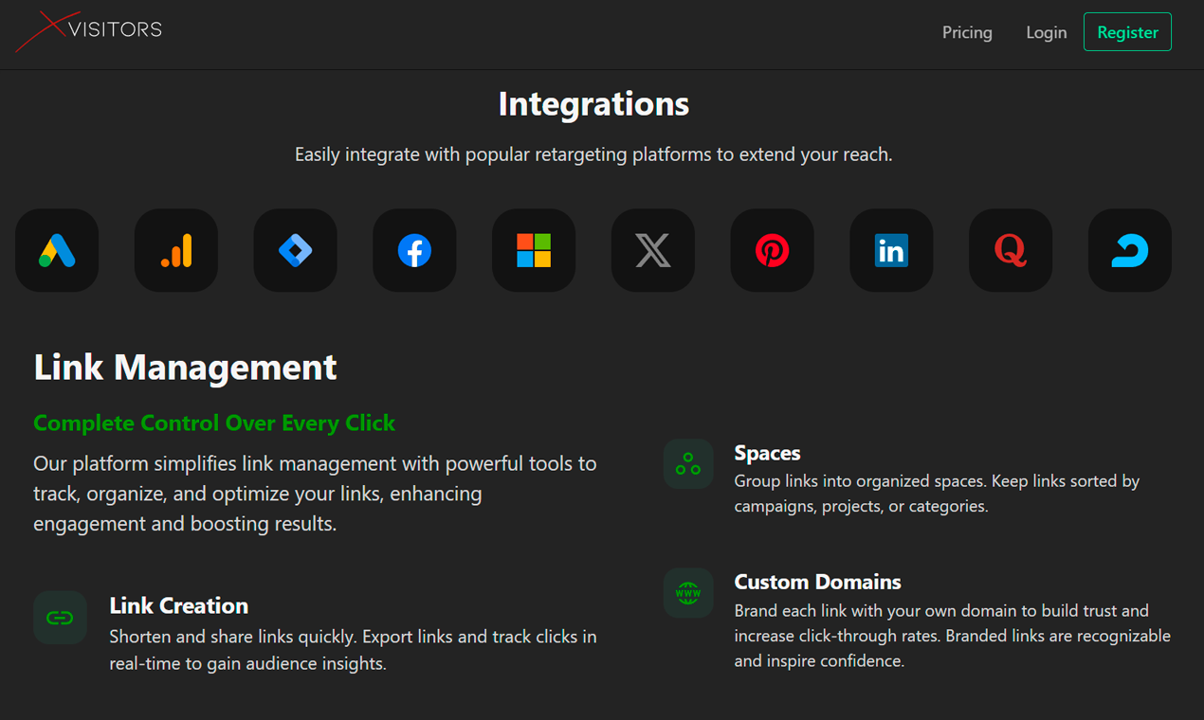Viewport: 1204px width, 720px height.
Task: Click the Link Creation chain icon
Action: 60,618
